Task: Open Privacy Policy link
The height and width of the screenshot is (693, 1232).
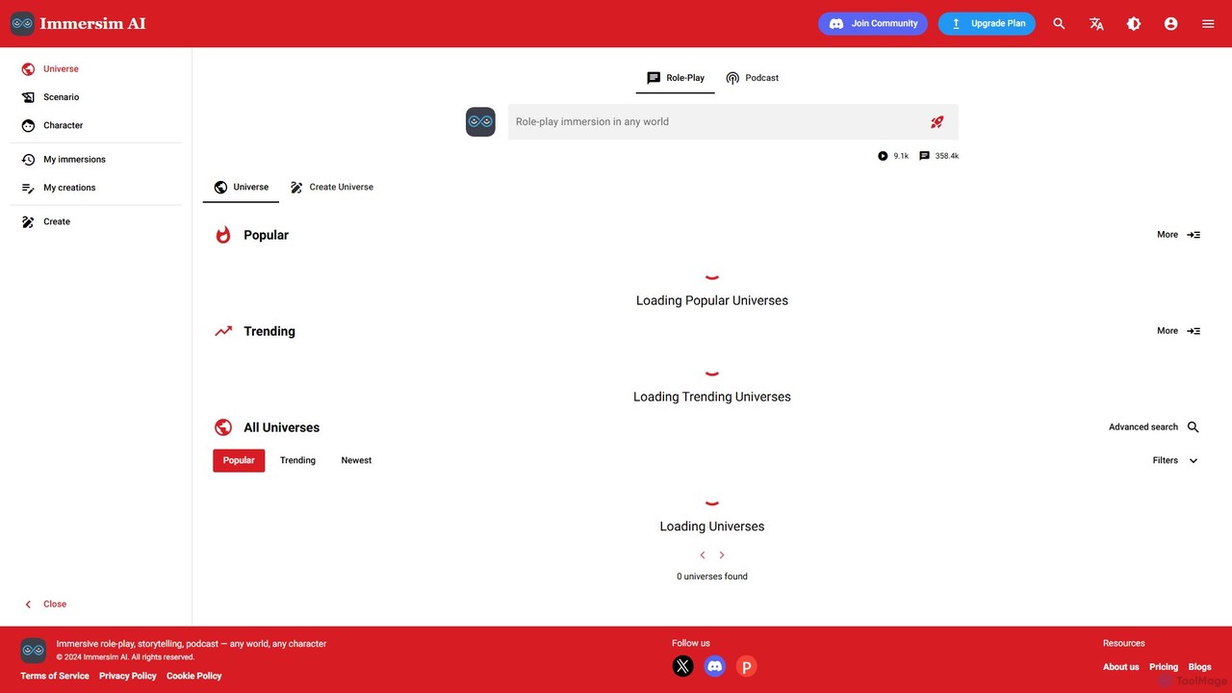Action: point(128,676)
